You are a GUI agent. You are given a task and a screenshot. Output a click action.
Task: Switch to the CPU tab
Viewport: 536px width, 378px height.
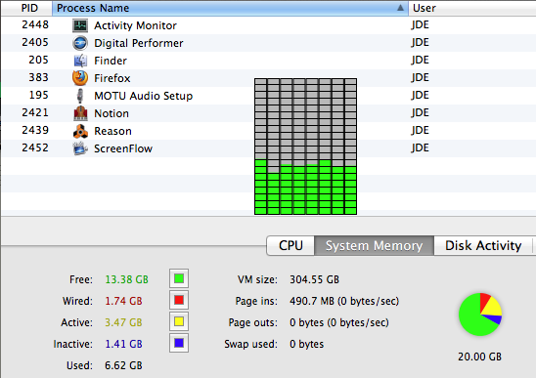(x=290, y=245)
